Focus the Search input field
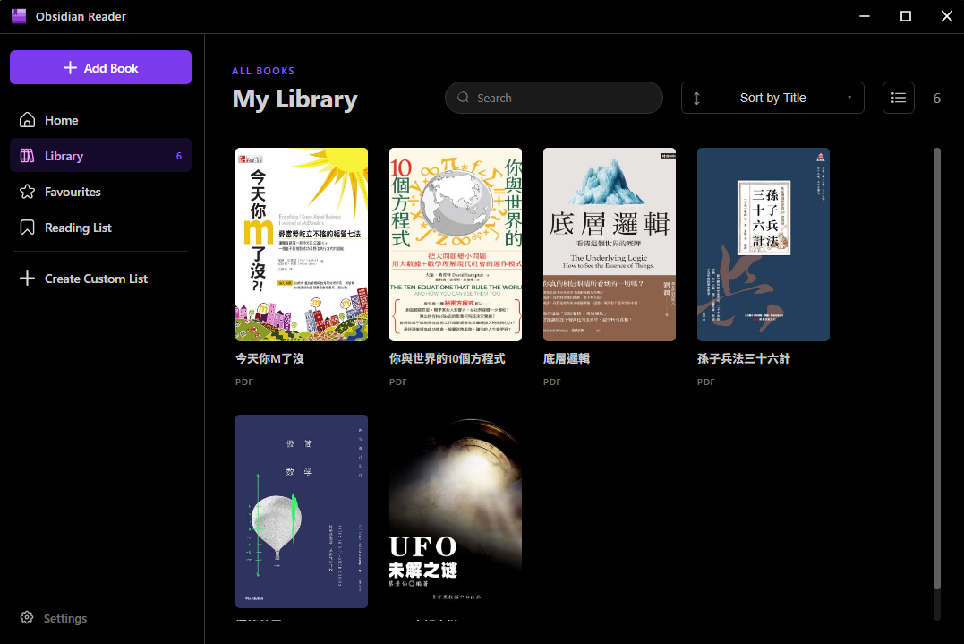 coord(553,98)
